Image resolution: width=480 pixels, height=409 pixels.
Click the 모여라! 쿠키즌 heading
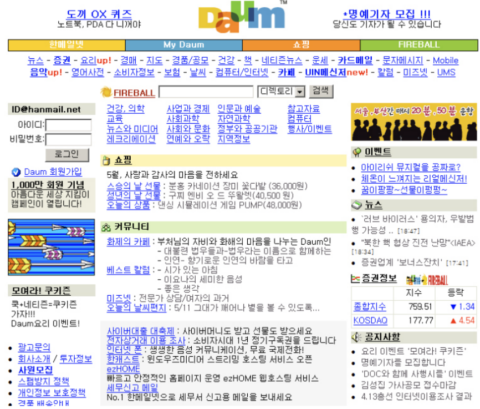tap(42, 290)
